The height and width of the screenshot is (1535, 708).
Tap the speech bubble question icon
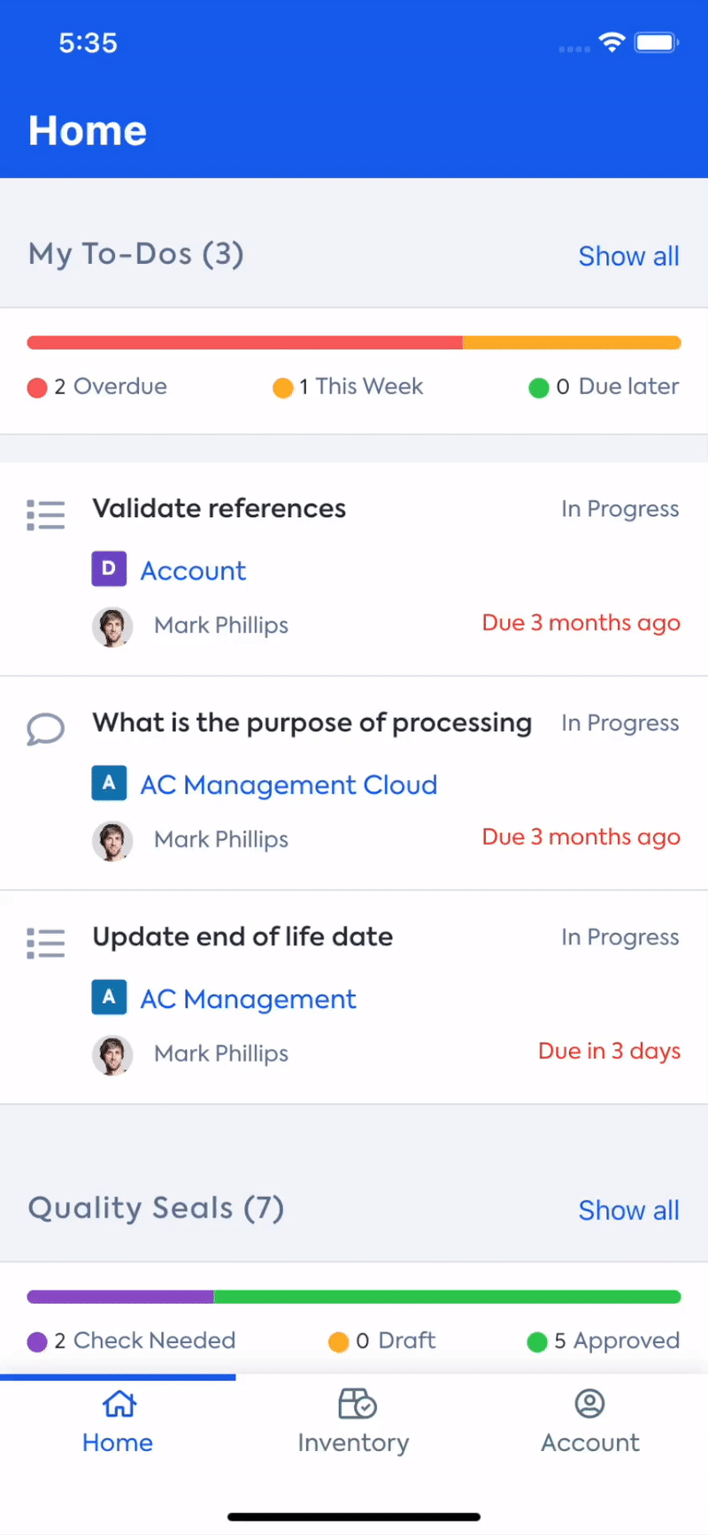45,729
